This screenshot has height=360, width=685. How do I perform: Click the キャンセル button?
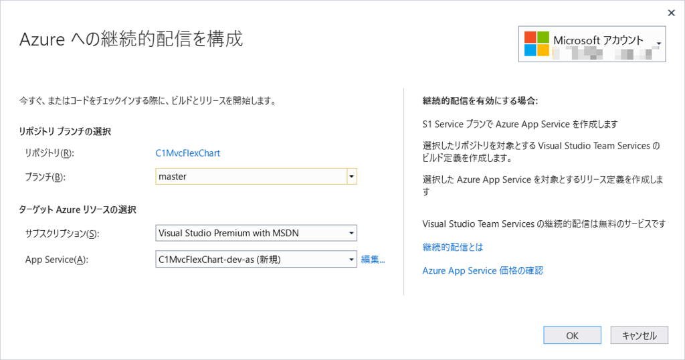(x=639, y=335)
